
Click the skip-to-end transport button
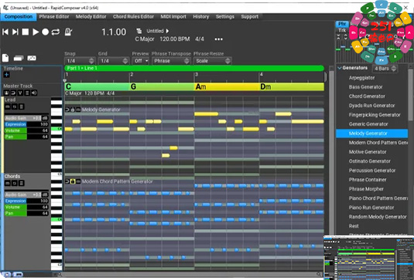point(15,32)
